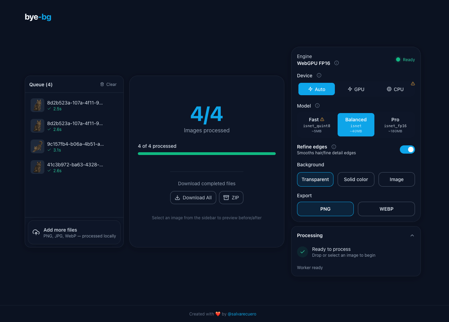Open the @salvarecuero link in the footer

coord(242,314)
